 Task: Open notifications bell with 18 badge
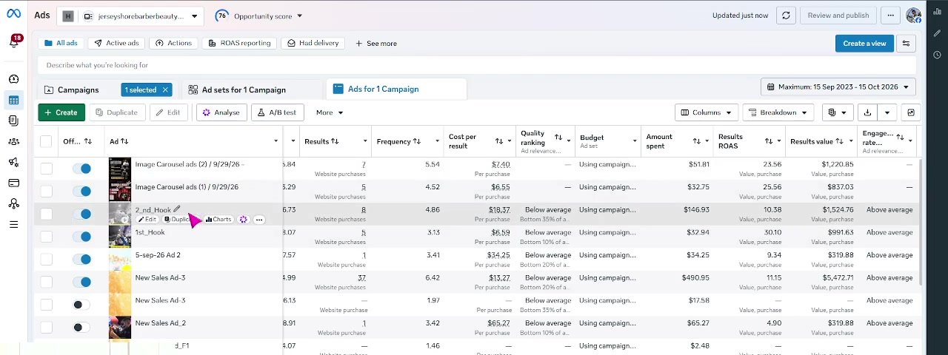14,42
